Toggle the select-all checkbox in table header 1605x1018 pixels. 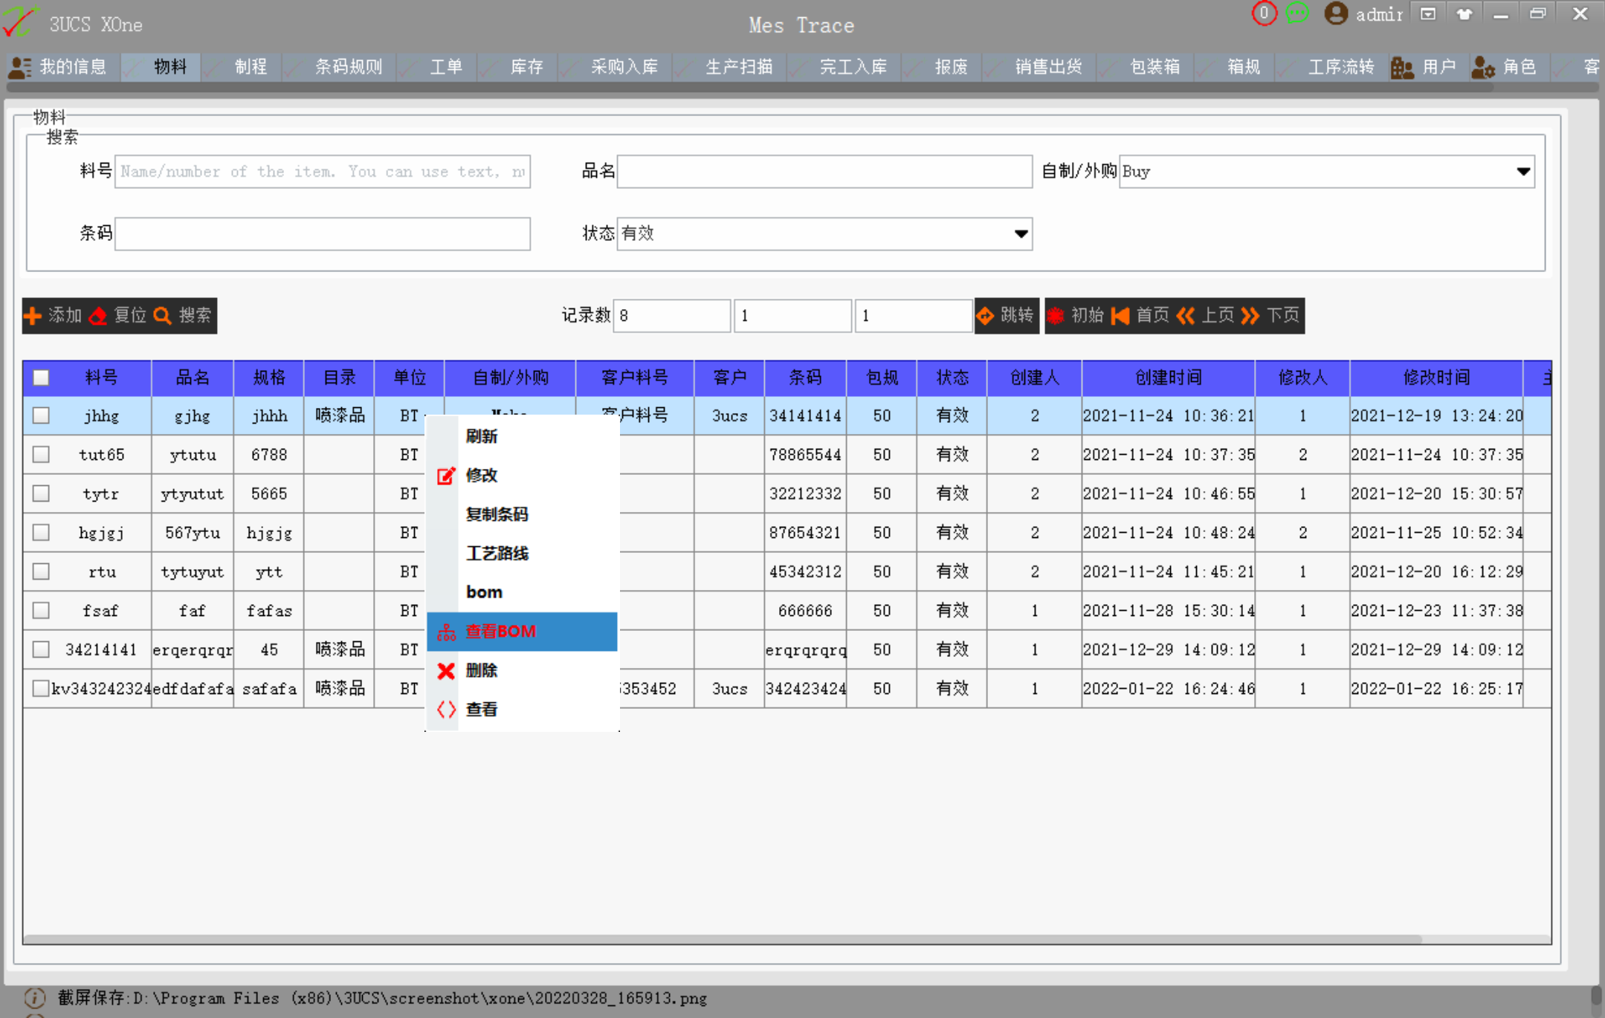pyautogui.click(x=41, y=377)
